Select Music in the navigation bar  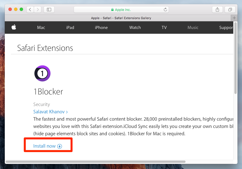[193, 28]
